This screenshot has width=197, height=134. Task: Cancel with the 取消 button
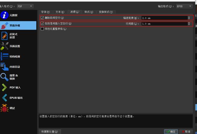coord(186,132)
